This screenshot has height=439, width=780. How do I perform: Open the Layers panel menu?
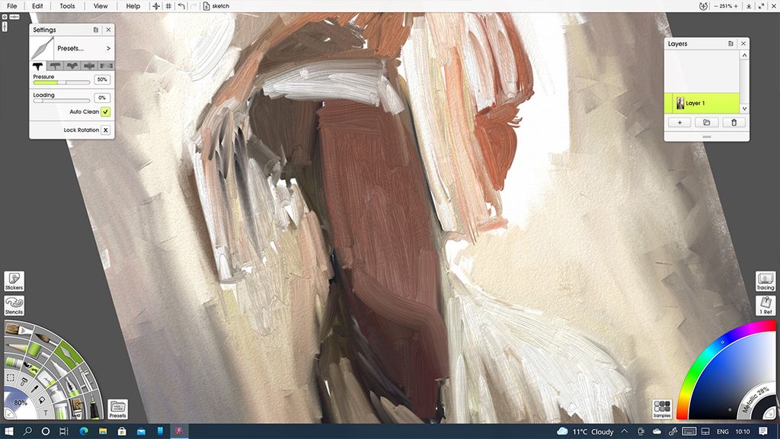730,43
